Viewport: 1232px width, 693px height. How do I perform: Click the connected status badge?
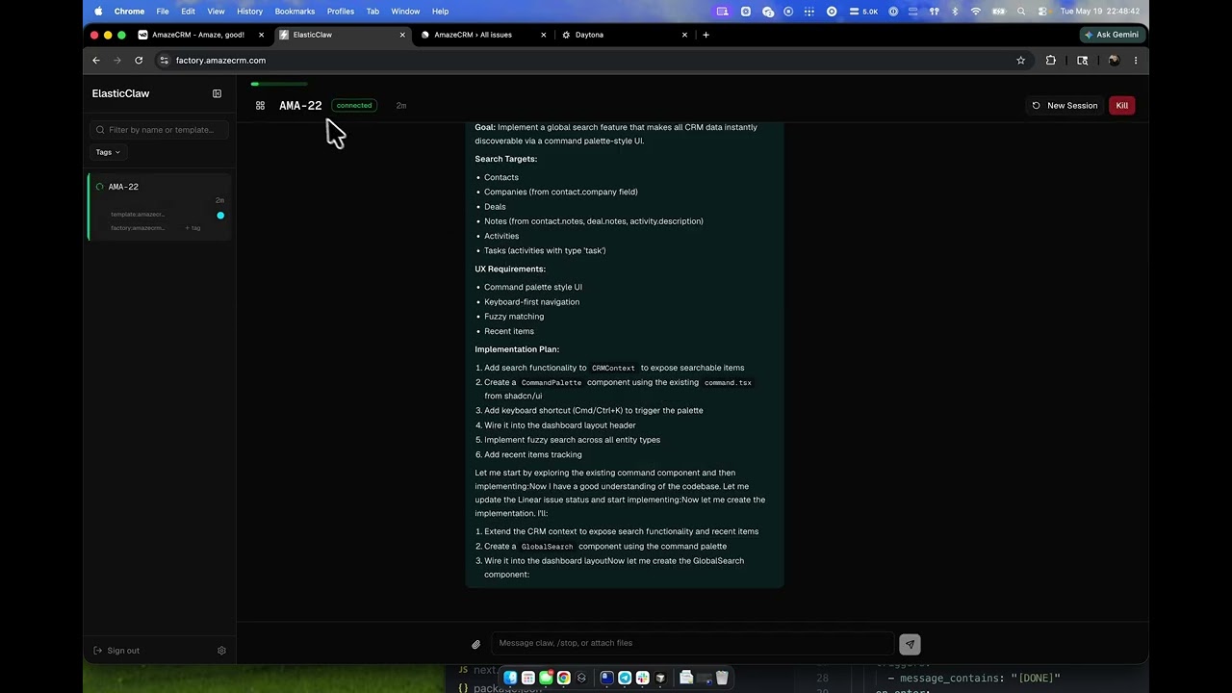(x=354, y=106)
